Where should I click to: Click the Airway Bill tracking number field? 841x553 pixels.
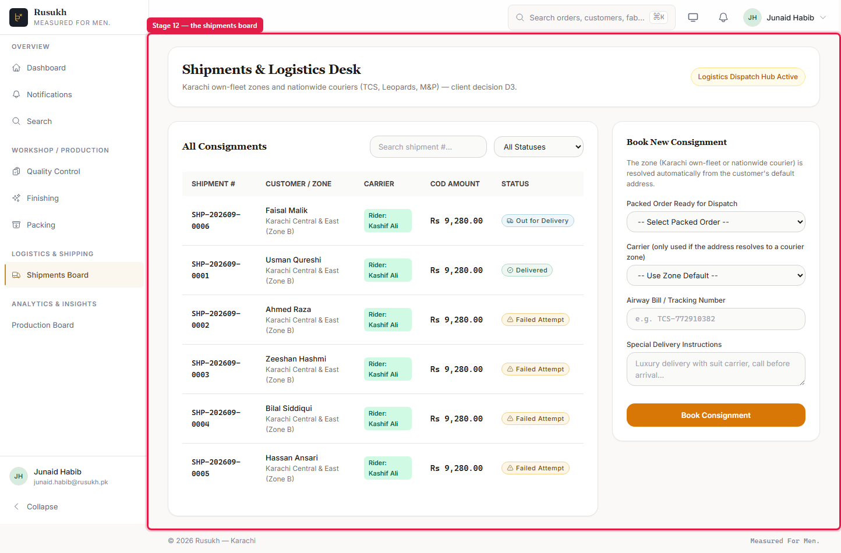tap(716, 319)
